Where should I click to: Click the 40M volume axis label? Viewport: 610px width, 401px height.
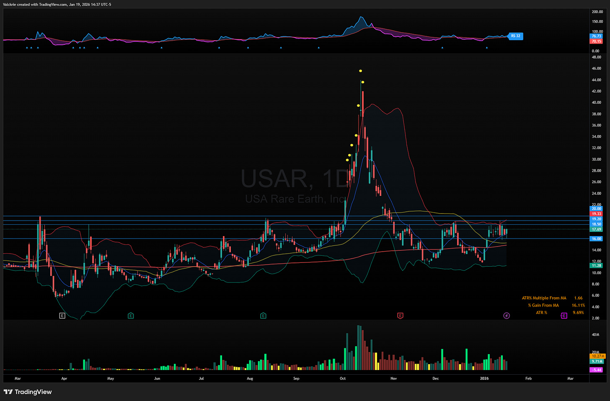pos(595,334)
